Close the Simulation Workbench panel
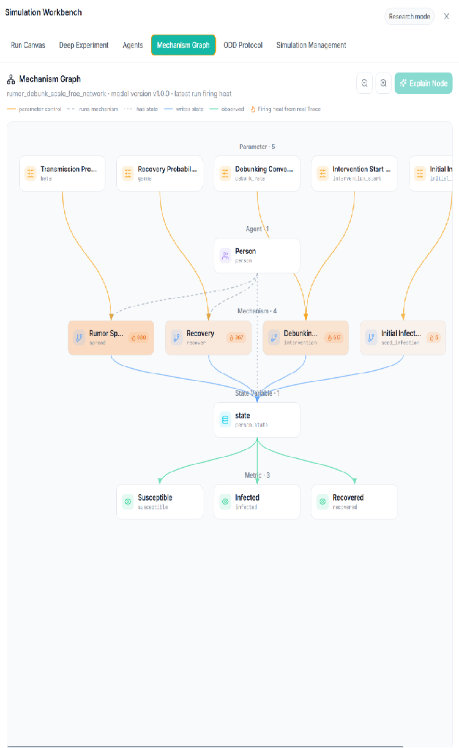The width and height of the screenshot is (459, 748). point(447,16)
